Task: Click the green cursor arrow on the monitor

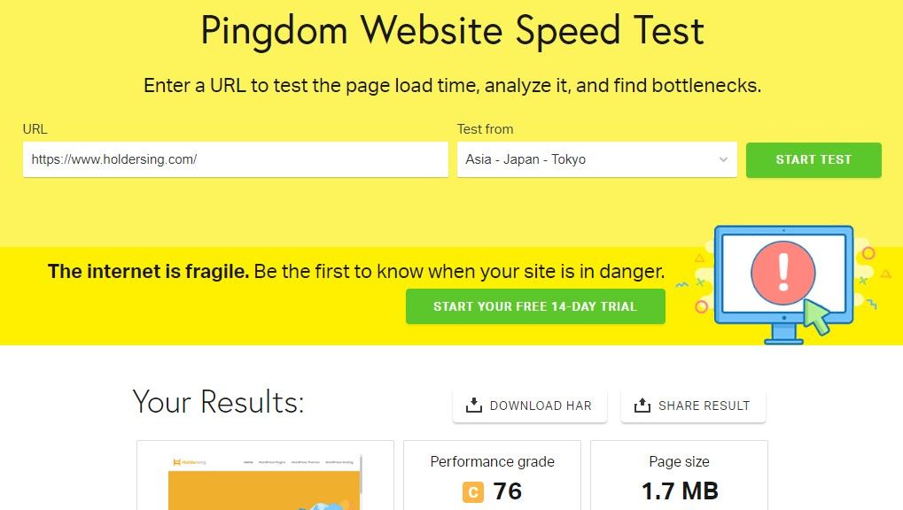Action: [817, 316]
